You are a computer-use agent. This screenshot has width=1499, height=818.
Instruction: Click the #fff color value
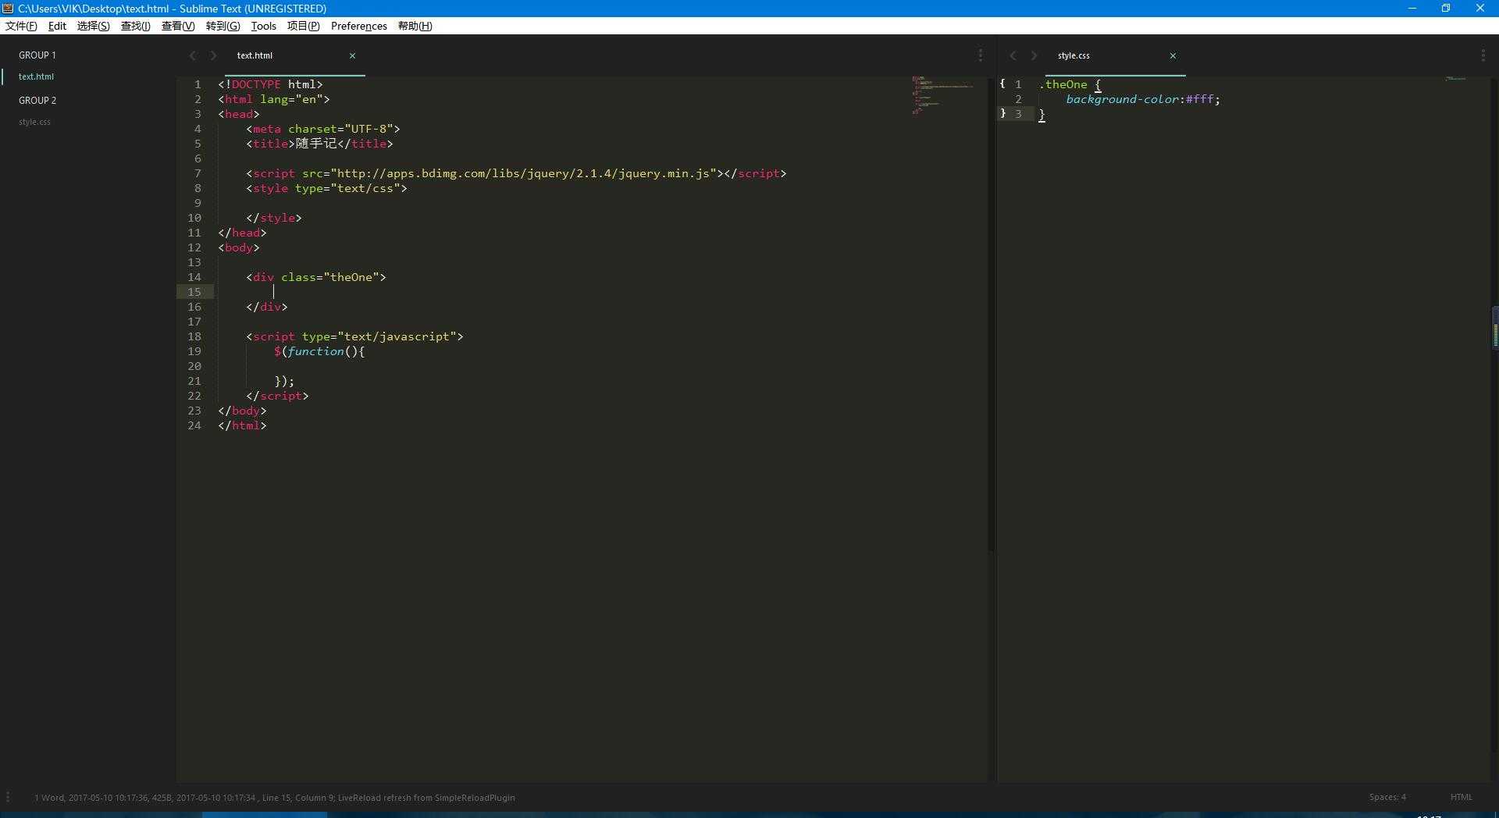click(x=1200, y=99)
